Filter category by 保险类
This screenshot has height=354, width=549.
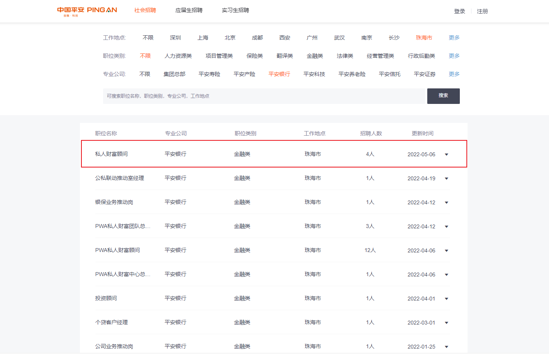[x=255, y=56]
